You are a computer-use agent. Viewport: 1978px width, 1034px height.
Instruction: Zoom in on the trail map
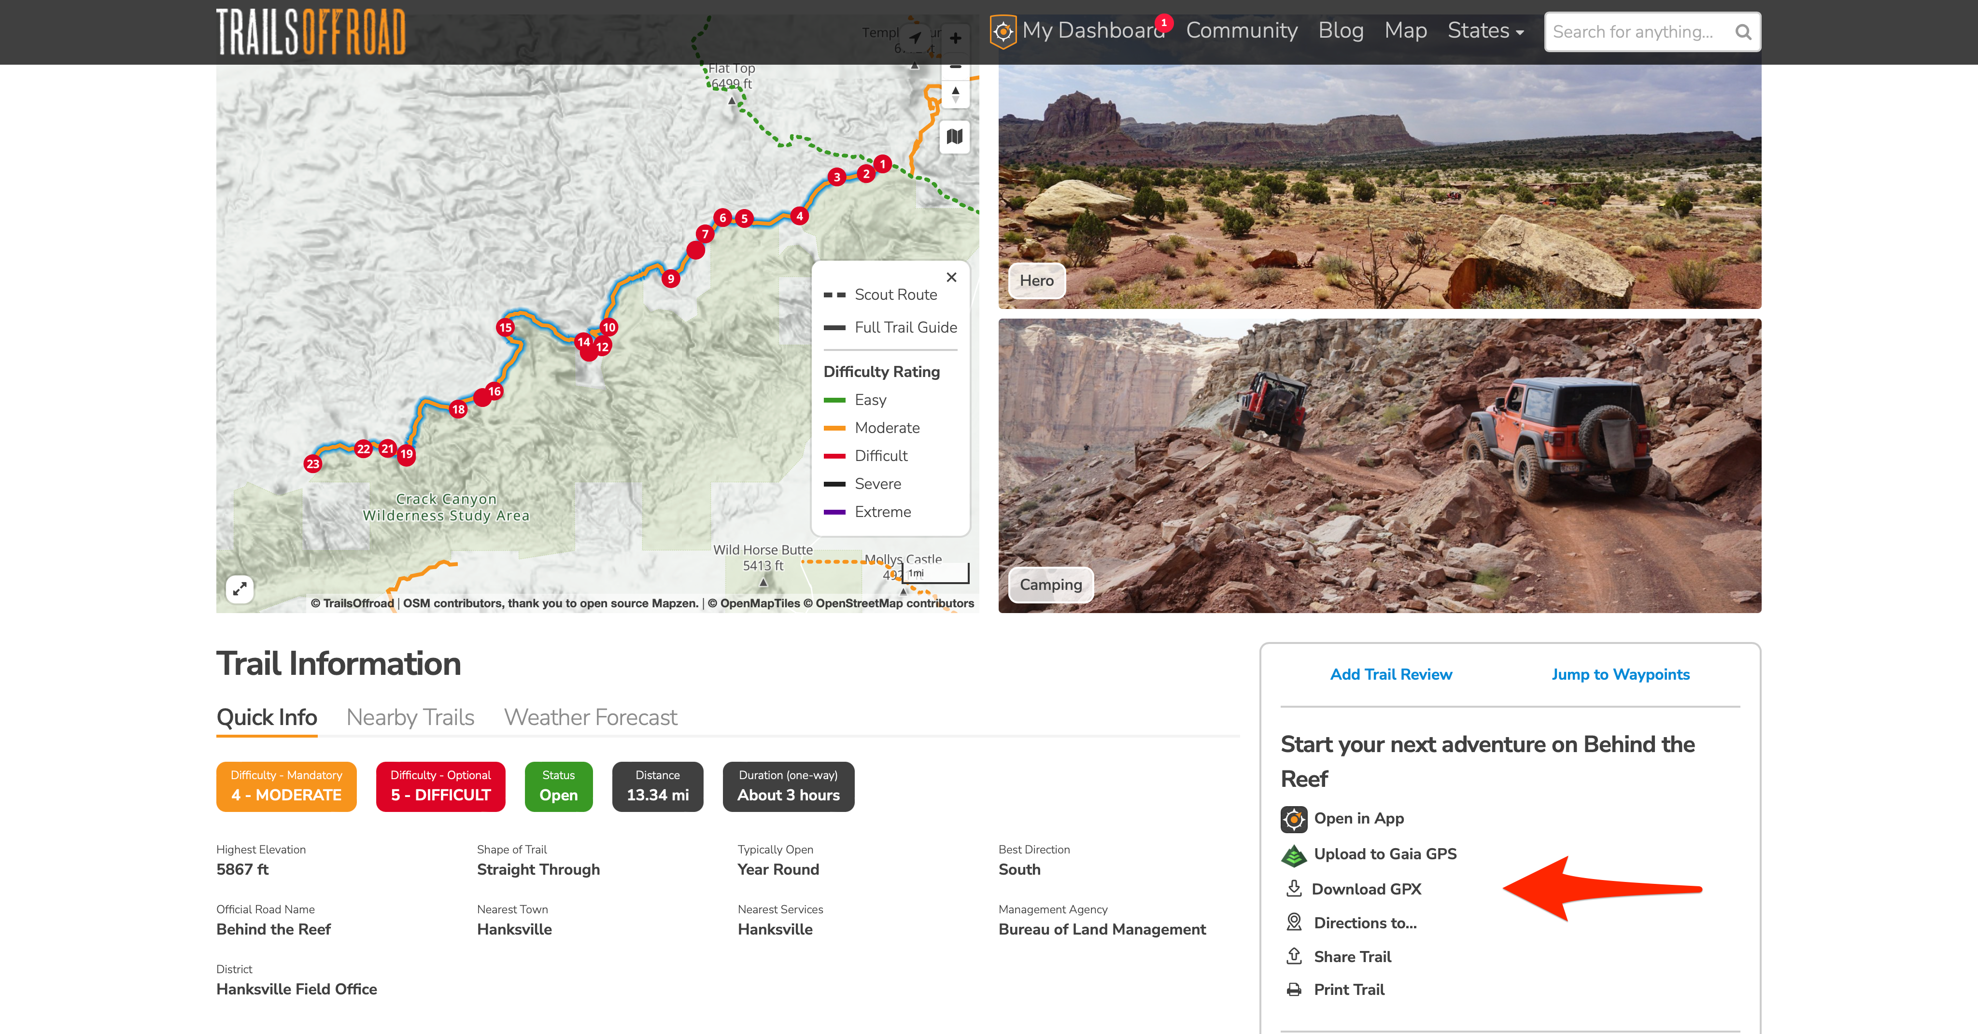tap(955, 39)
